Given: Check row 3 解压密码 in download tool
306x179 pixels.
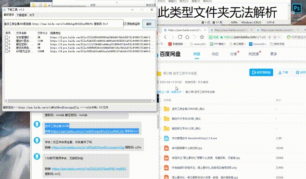Looking at the screenshot, I should pyautogui.click(x=7, y=44).
